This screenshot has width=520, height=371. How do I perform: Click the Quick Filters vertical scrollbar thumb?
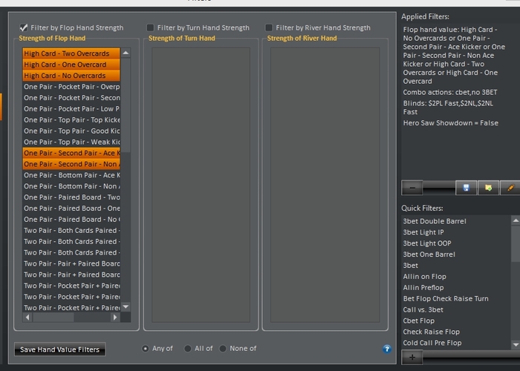[516, 244]
